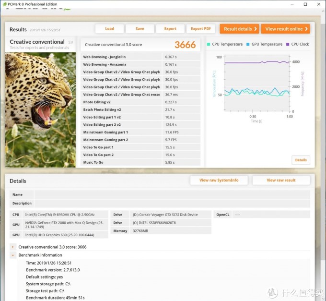The width and height of the screenshot is (326, 301).
Task: Click the i9-8950HK CPU entry
Action: point(60,215)
